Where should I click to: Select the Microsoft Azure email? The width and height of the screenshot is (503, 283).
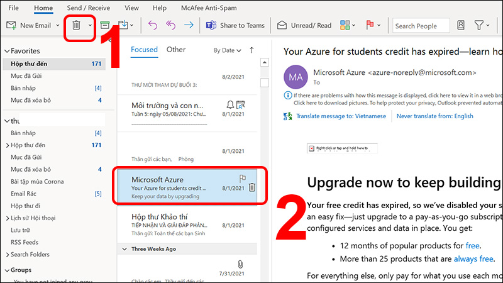(187, 187)
